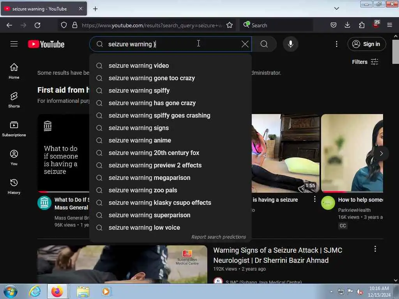Open the Firefox shield tracking protection icon
Viewport: 399px width, 299px height.
(x=64, y=25)
